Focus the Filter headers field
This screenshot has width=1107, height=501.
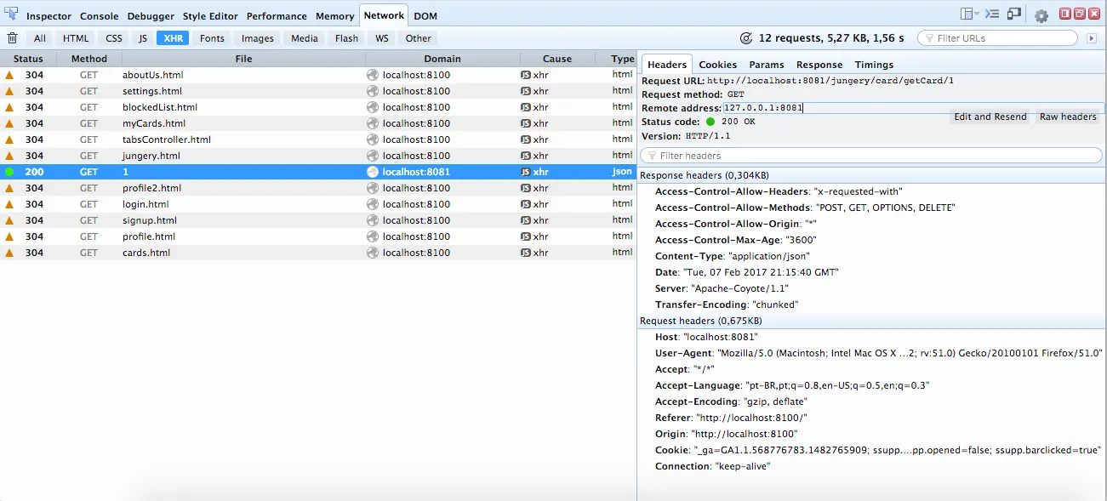pos(871,156)
